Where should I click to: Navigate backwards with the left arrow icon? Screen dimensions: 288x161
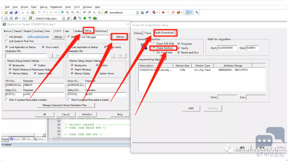[51, 12]
